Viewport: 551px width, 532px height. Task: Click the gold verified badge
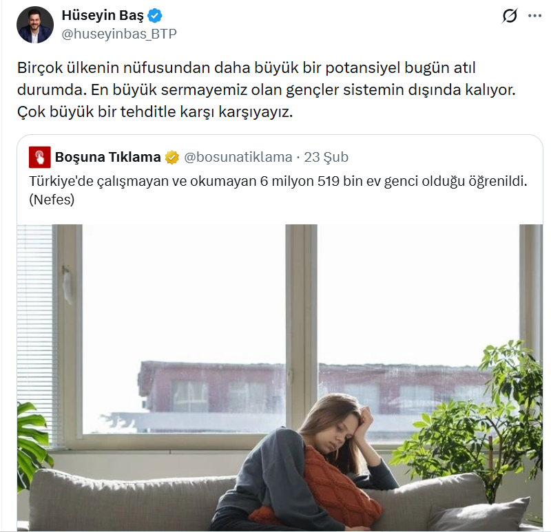(x=171, y=158)
